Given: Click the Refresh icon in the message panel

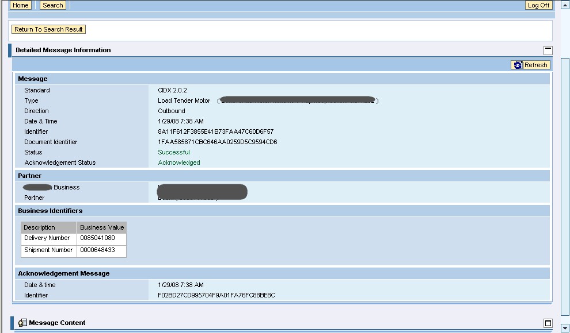Looking at the screenshot, I should click(x=518, y=65).
